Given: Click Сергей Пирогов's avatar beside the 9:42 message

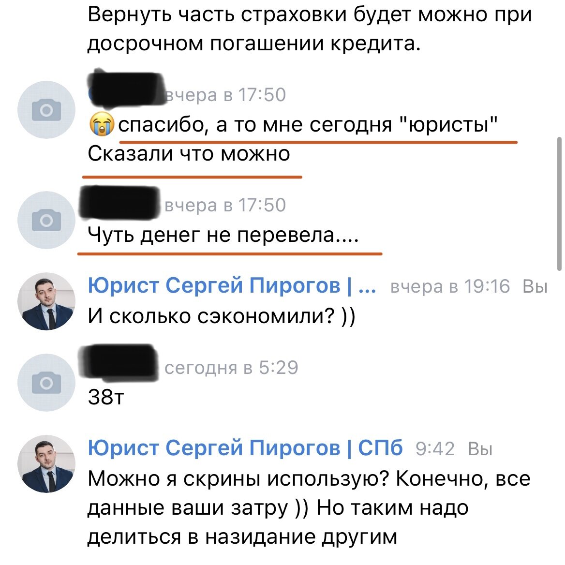Looking at the screenshot, I should 47,463.
